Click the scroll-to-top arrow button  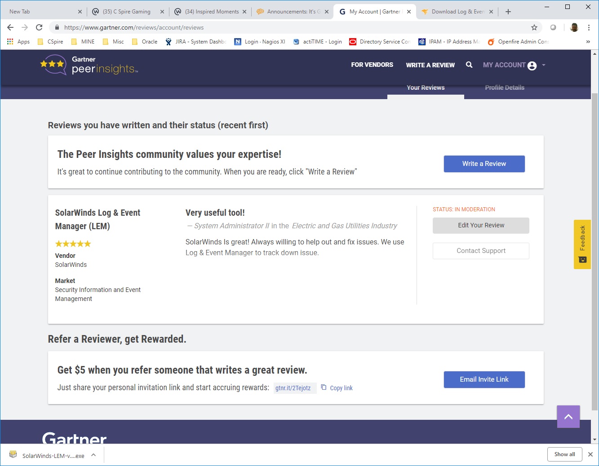[568, 417]
